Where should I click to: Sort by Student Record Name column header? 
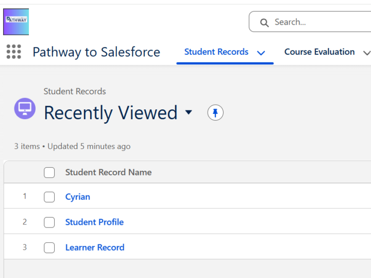[x=108, y=172]
